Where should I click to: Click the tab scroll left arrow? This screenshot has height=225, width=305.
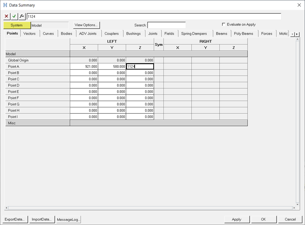(x=292, y=34)
